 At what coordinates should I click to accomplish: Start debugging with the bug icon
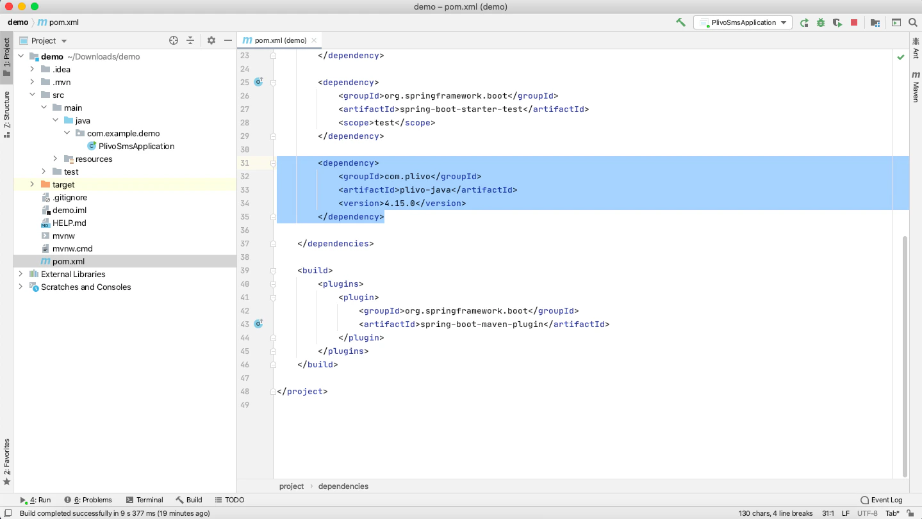(821, 22)
